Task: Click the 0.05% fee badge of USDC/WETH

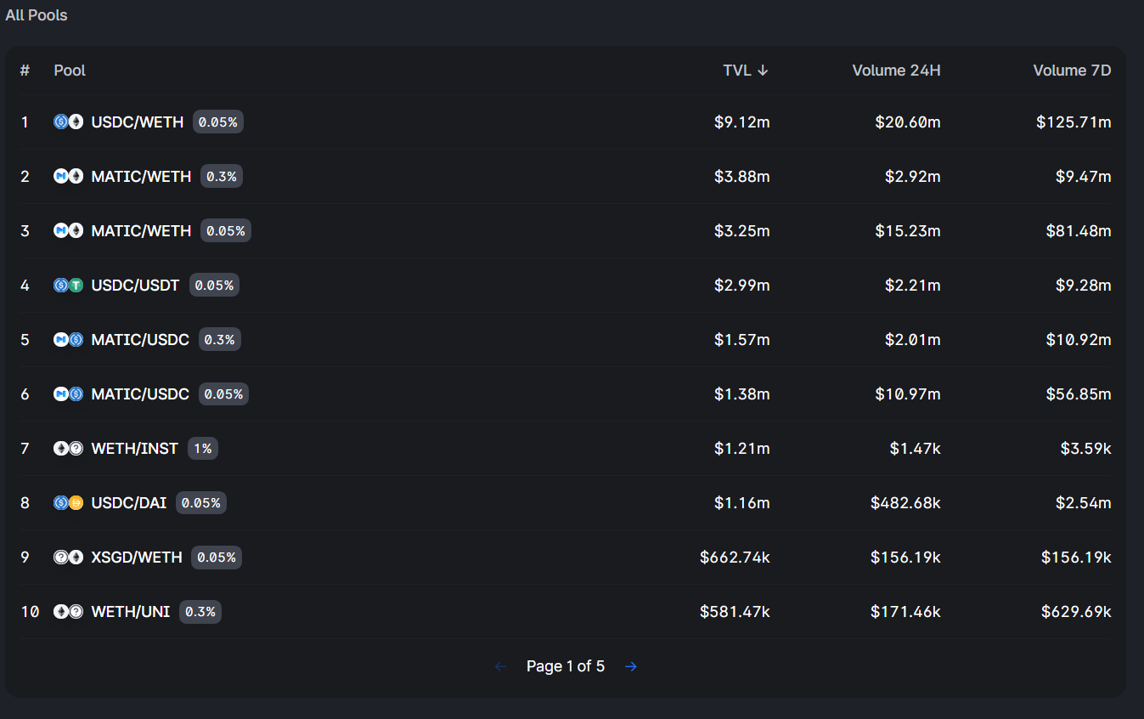Action: 218,122
